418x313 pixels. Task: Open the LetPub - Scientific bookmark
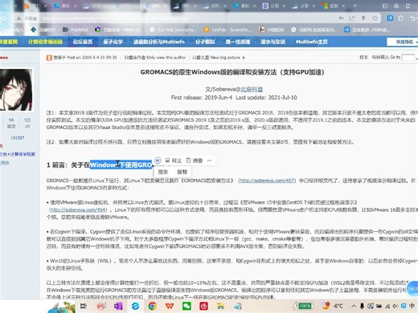click(227, 30)
